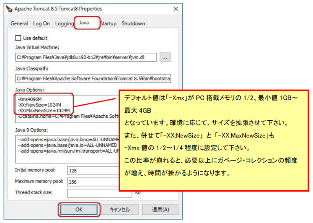
Task: Open the Log On tab
Action: point(41,24)
